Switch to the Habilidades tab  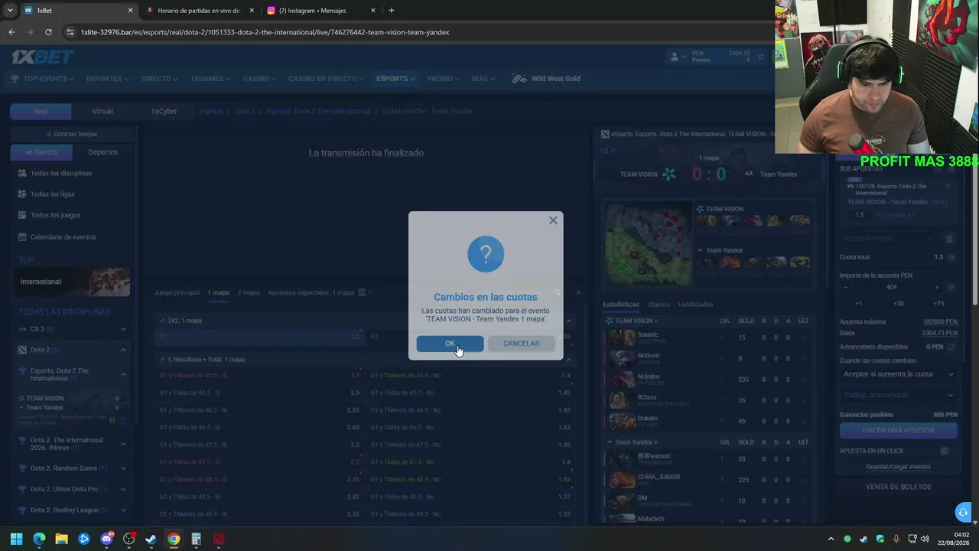pyautogui.click(x=695, y=305)
